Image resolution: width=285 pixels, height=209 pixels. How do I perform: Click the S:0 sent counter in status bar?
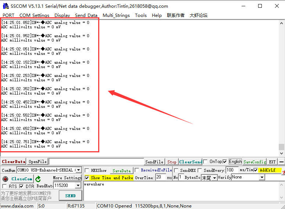[41, 206]
